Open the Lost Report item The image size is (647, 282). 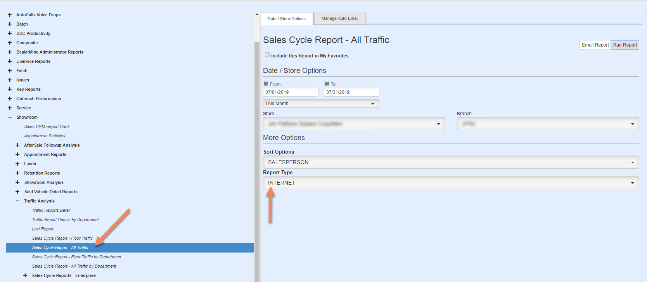pyautogui.click(x=43, y=229)
